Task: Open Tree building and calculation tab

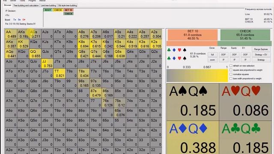Action: pyautogui.click(x=26, y=6)
